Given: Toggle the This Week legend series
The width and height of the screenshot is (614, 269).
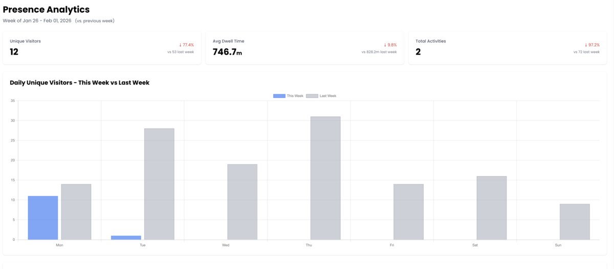Looking at the screenshot, I should [295, 96].
